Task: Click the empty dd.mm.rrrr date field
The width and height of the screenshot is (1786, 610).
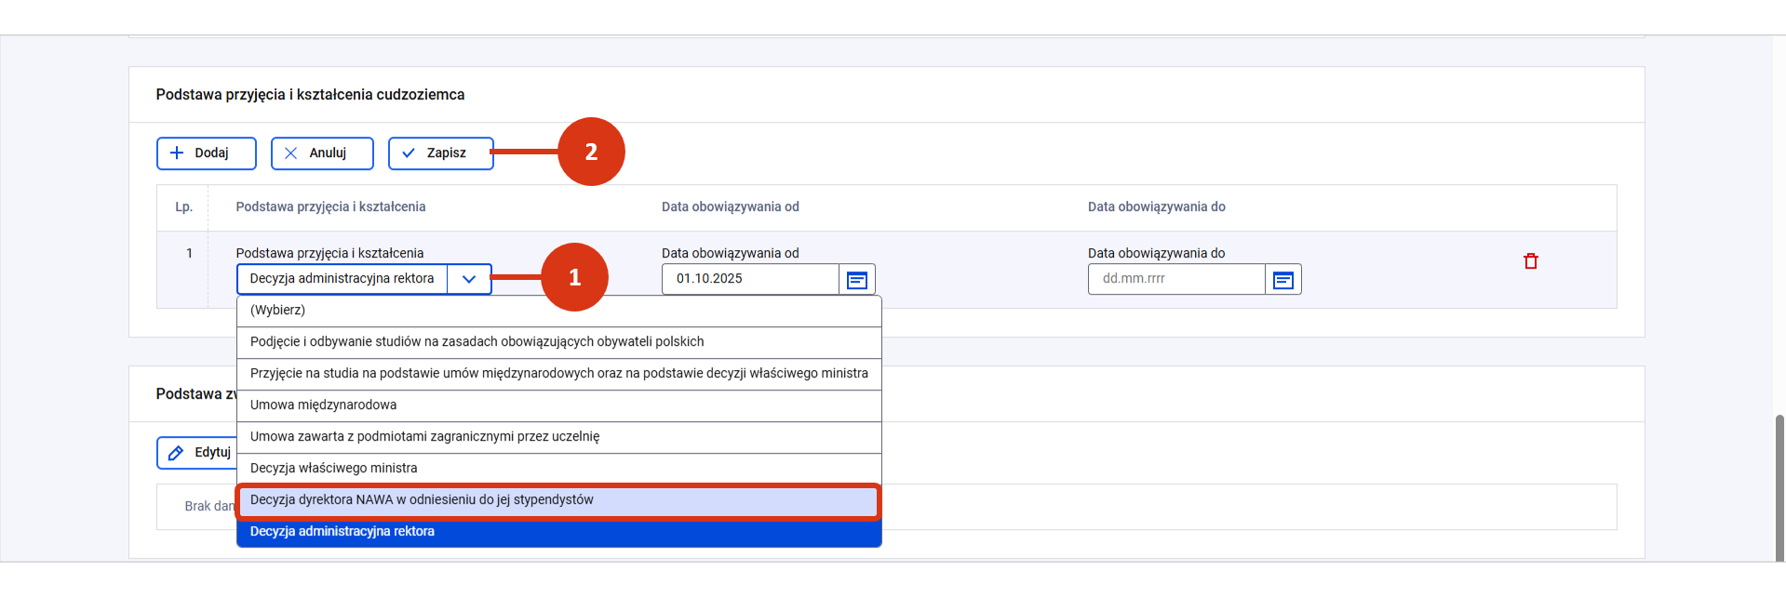Action: (x=1176, y=279)
